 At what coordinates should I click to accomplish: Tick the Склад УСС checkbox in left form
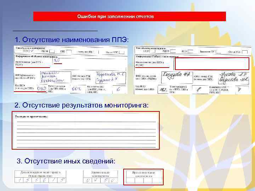point(121,52)
